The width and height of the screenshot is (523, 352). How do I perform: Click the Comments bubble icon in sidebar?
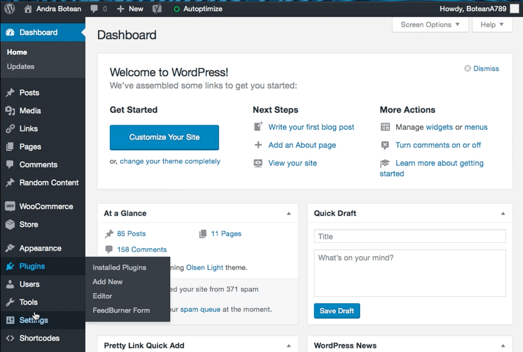pos(10,165)
